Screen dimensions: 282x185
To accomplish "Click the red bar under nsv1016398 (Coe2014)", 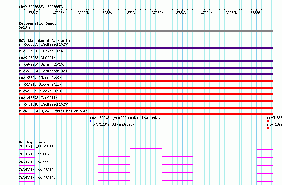I will point(146,101).
